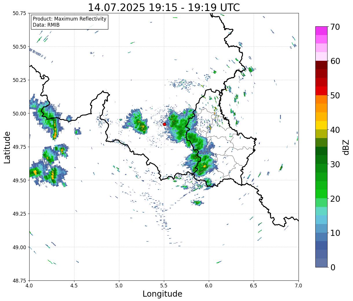This screenshot has width=353, height=301.
Task: Pick the yellow 40-42 dBZ colorbar swatch
Action: coord(321,126)
